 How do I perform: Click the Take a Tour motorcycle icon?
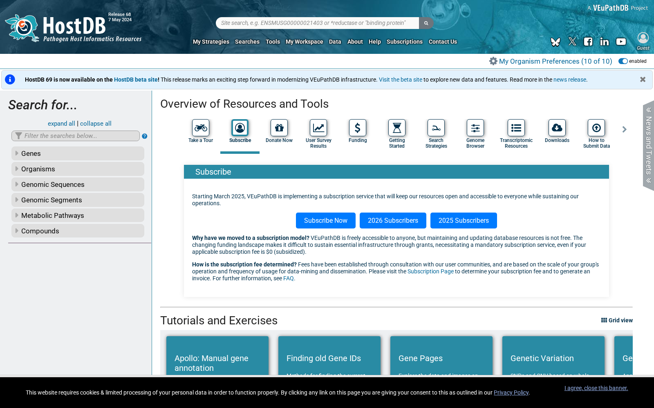(x=201, y=128)
